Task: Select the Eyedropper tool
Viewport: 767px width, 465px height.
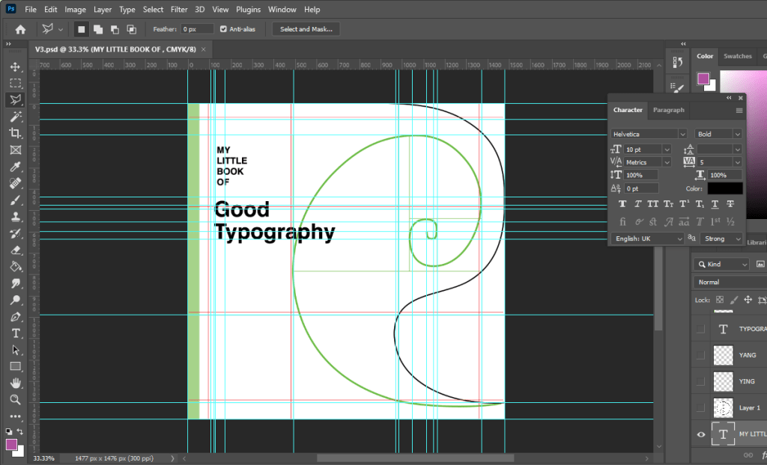Action: (15, 166)
